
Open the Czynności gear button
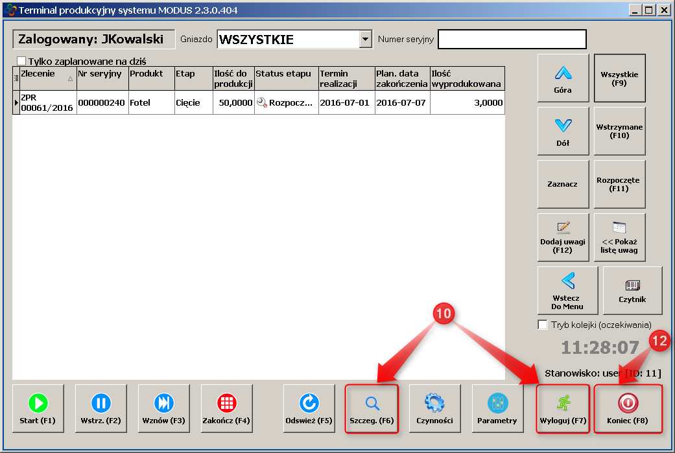(x=435, y=408)
